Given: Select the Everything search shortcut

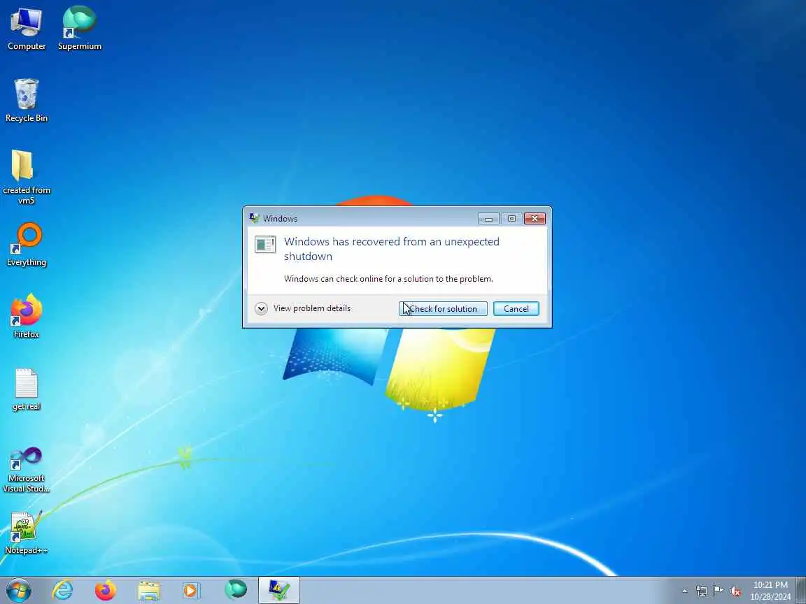Looking at the screenshot, I should pyautogui.click(x=26, y=245).
